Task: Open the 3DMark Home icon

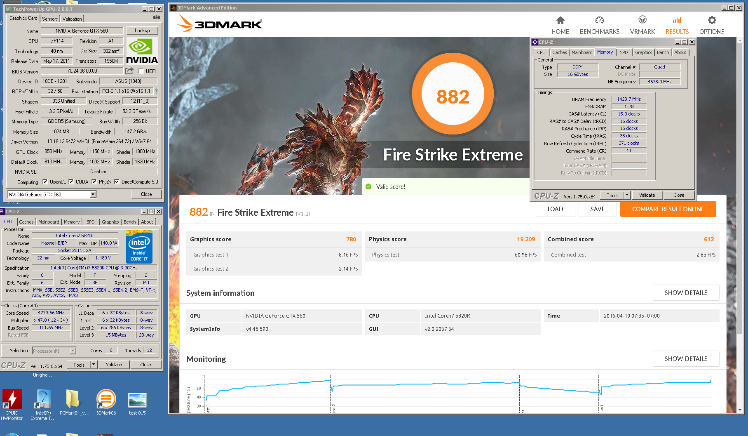Action: (560, 20)
